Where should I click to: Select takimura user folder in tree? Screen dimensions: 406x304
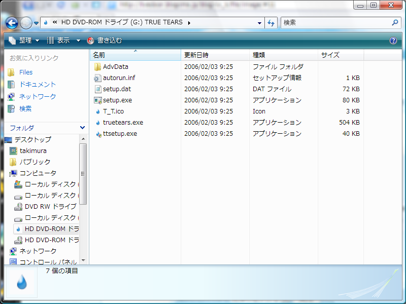pos(33,150)
